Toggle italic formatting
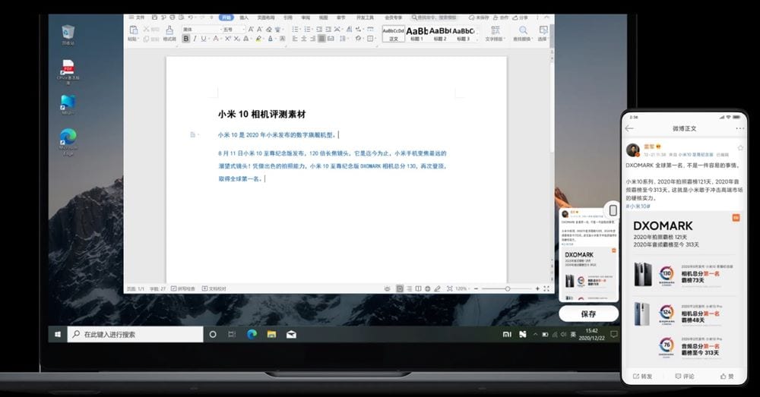Screen dimensions: 760x397 (195, 38)
